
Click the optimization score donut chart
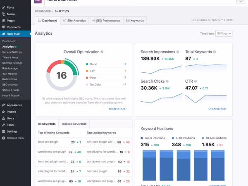(62, 75)
